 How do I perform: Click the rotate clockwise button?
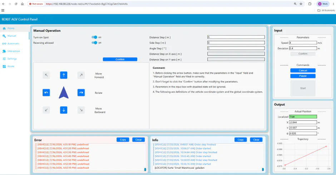point(81,92)
